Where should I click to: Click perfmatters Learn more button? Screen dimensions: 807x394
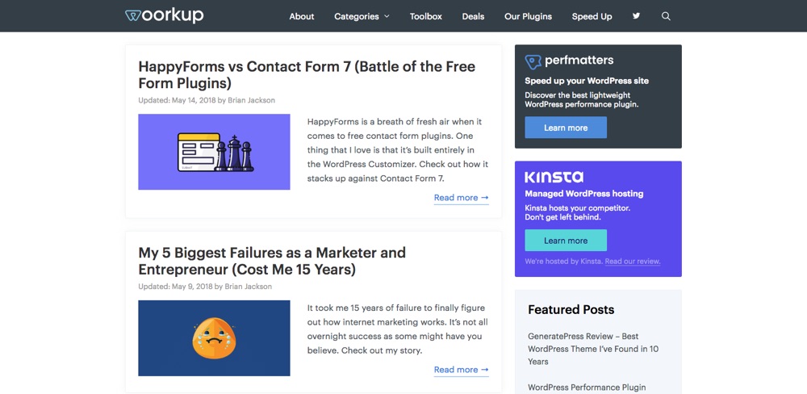point(566,128)
